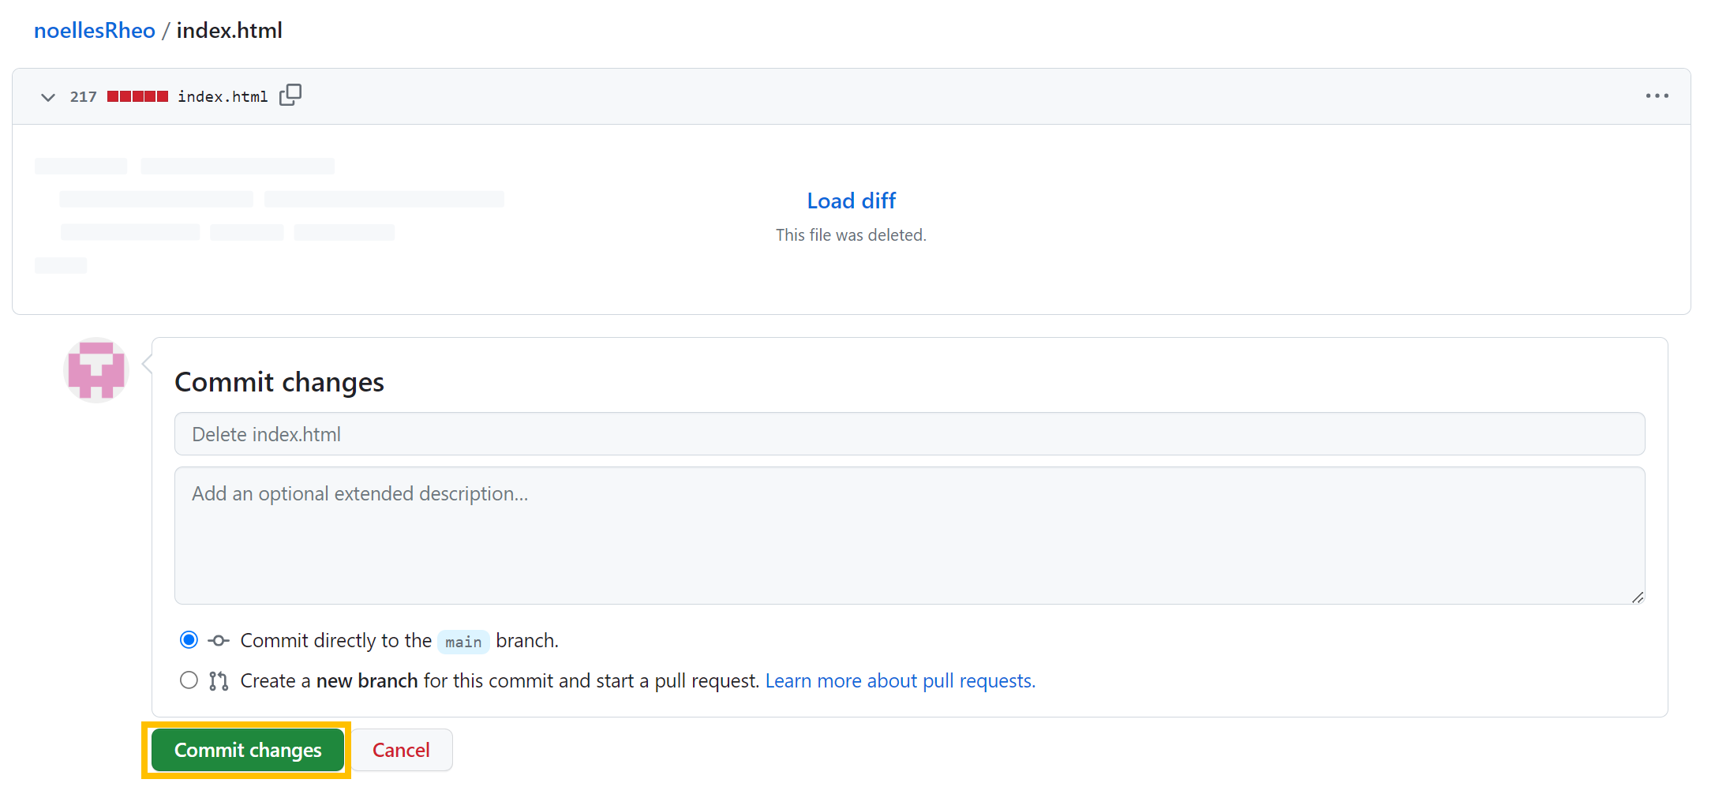Open the three-dot file options menu

pyautogui.click(x=1657, y=96)
